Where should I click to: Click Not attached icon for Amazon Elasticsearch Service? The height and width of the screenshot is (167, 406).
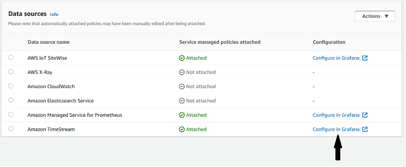point(182,101)
